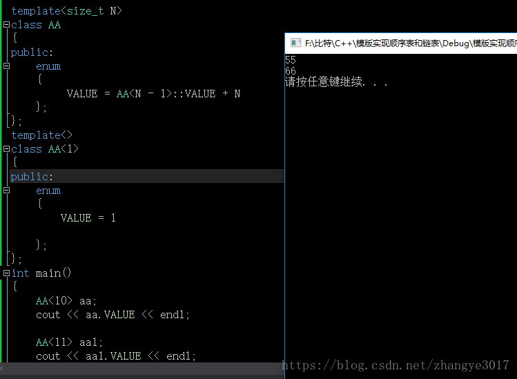
Task: Click 'template<size_t N>' line
Action: [x=66, y=11]
